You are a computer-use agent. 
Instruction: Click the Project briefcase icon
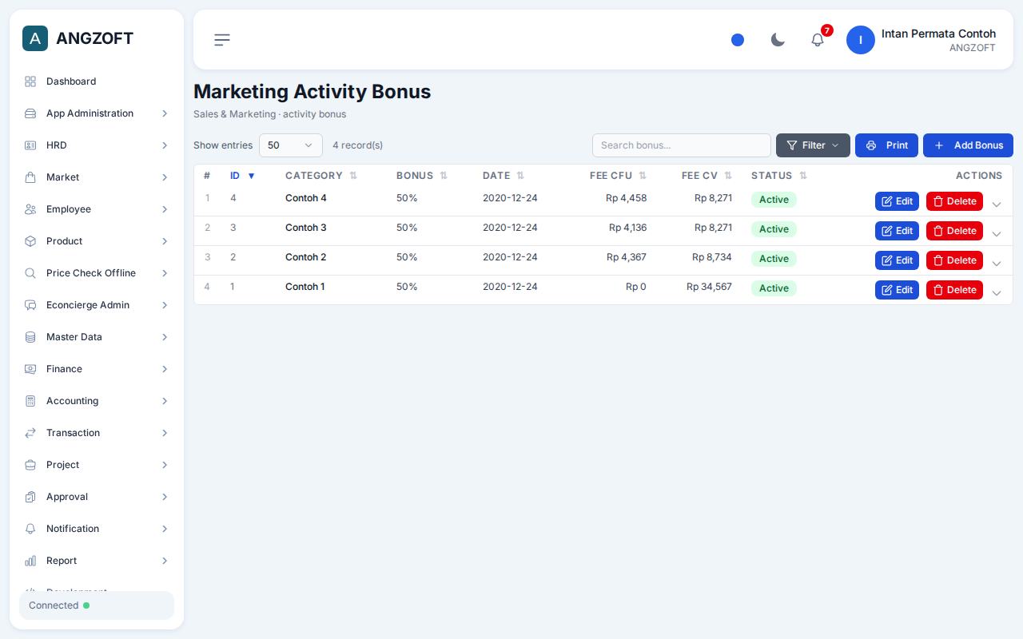pyautogui.click(x=30, y=465)
